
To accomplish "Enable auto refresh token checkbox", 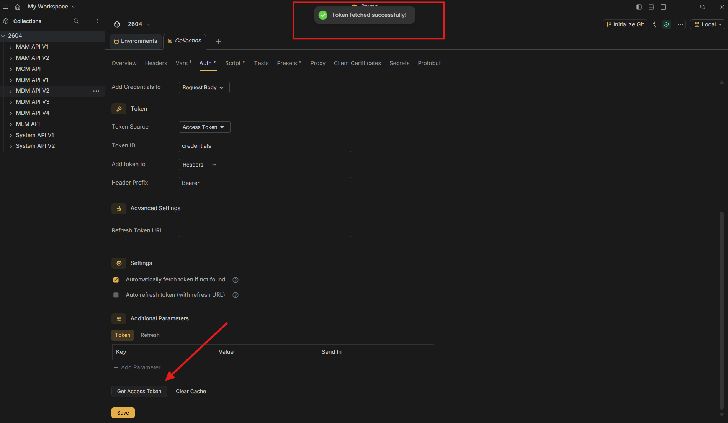I will point(116,295).
